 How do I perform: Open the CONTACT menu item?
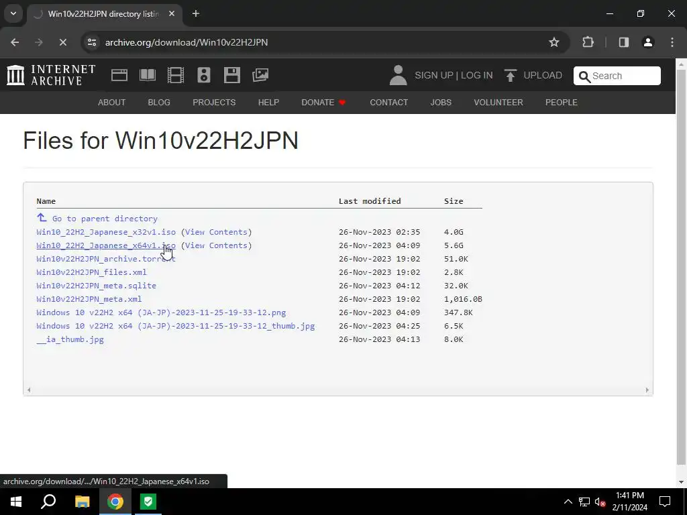pyautogui.click(x=388, y=103)
